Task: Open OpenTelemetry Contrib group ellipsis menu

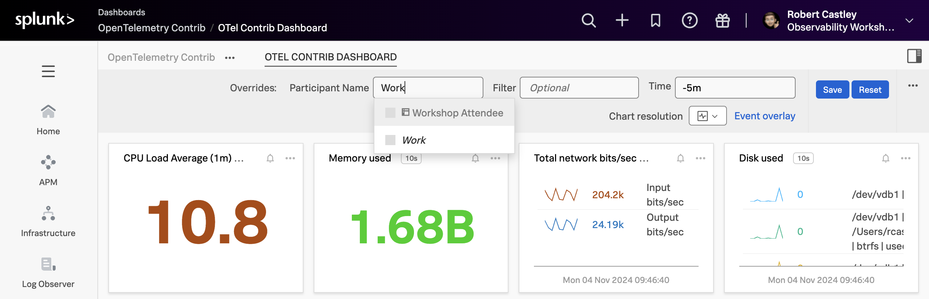Action: point(230,57)
